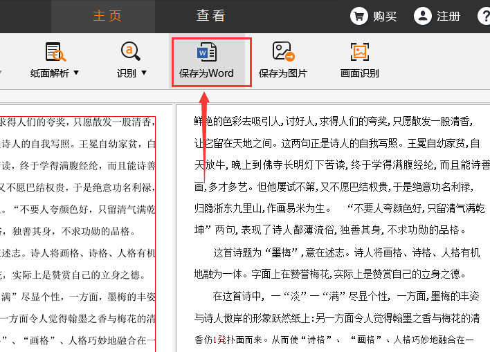This screenshot has height=352, width=490.
Task: Click the 识别 recognize icon
Action: [x=131, y=53]
